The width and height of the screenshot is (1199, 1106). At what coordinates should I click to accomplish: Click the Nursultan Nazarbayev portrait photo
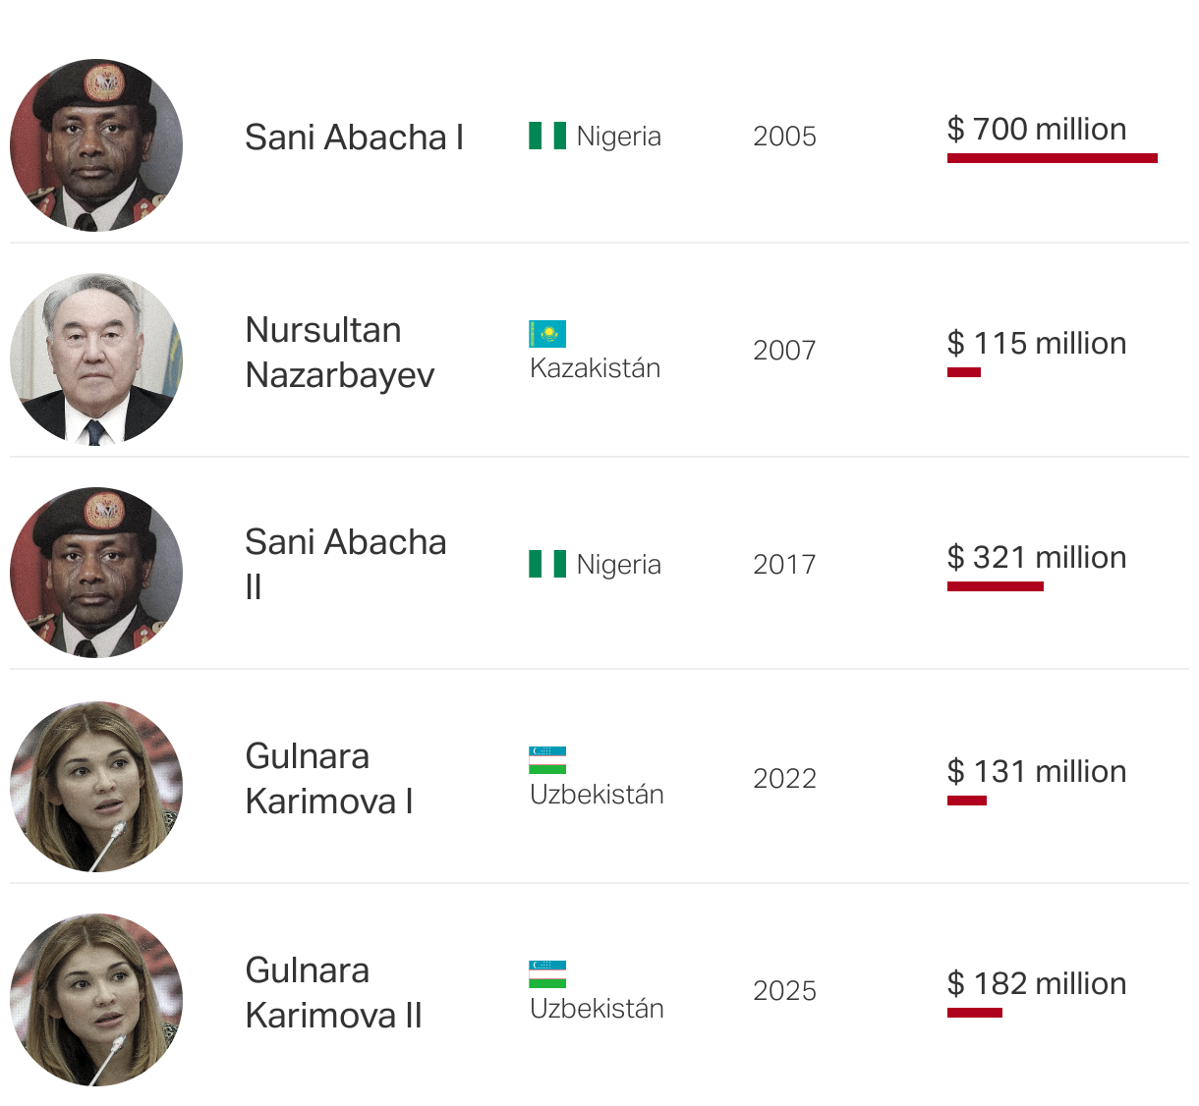[96, 359]
